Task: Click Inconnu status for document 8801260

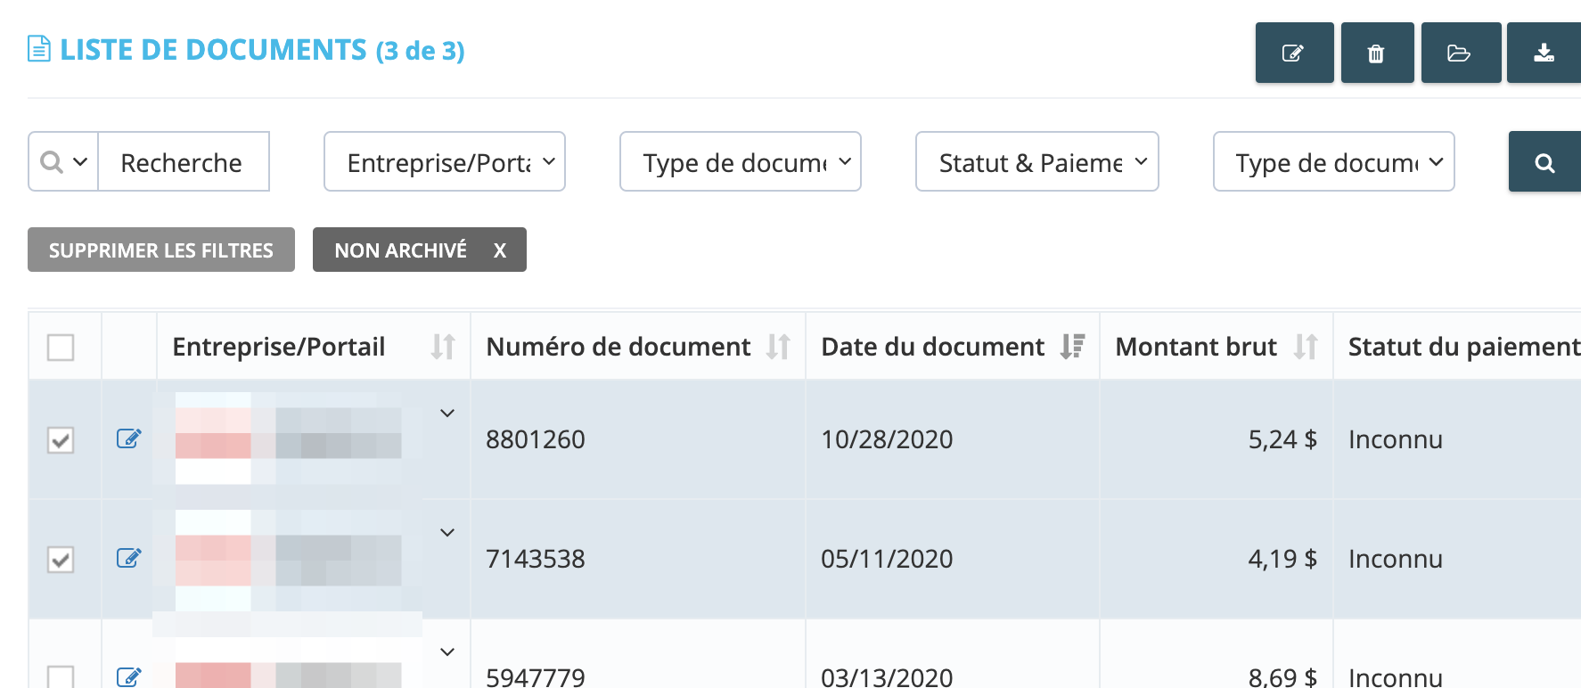Action: 1396,439
